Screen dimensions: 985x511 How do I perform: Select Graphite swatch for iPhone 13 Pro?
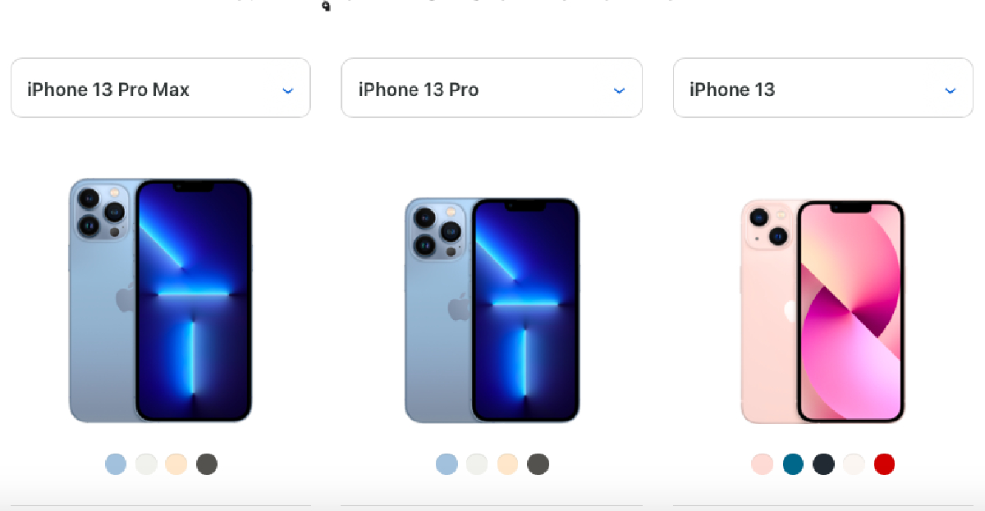(538, 464)
